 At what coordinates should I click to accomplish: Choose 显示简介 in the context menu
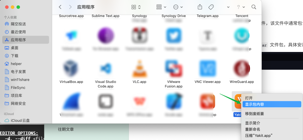click(272, 123)
